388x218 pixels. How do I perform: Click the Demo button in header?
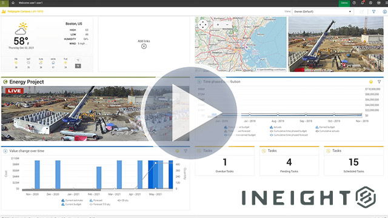pos(344,3)
